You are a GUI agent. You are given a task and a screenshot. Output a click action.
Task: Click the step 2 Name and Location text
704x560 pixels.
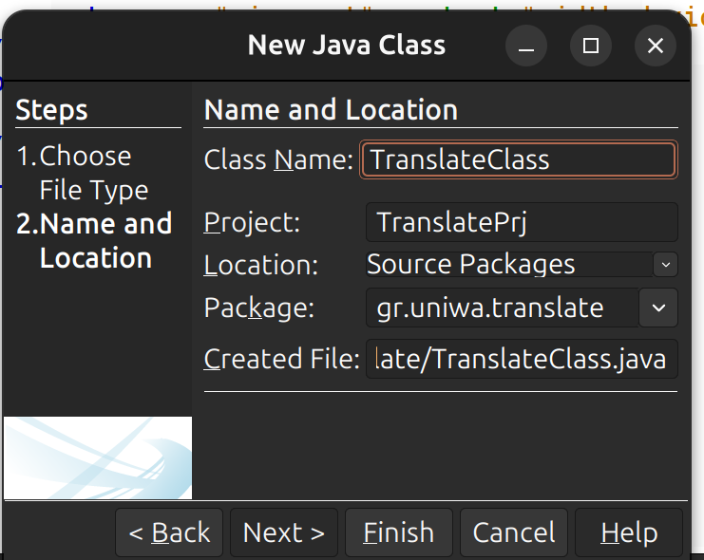[94, 241]
